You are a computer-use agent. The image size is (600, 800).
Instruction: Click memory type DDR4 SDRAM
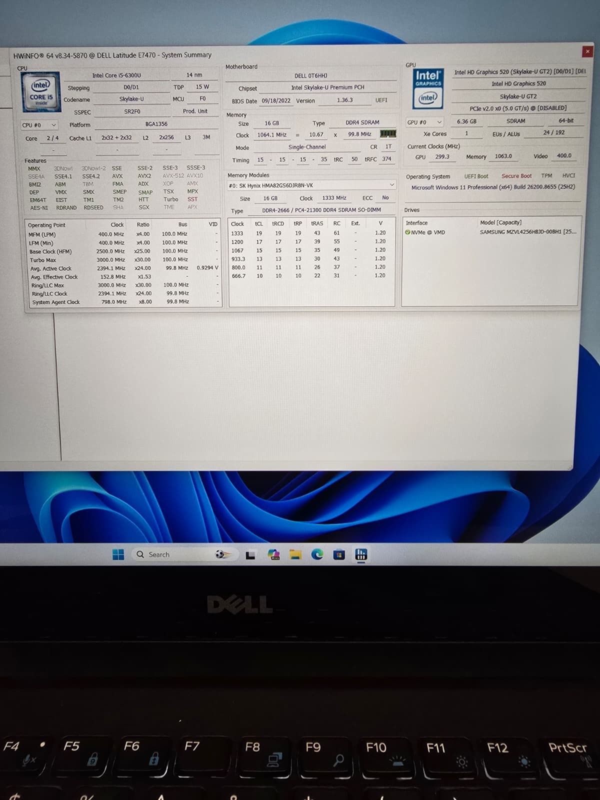pos(362,122)
